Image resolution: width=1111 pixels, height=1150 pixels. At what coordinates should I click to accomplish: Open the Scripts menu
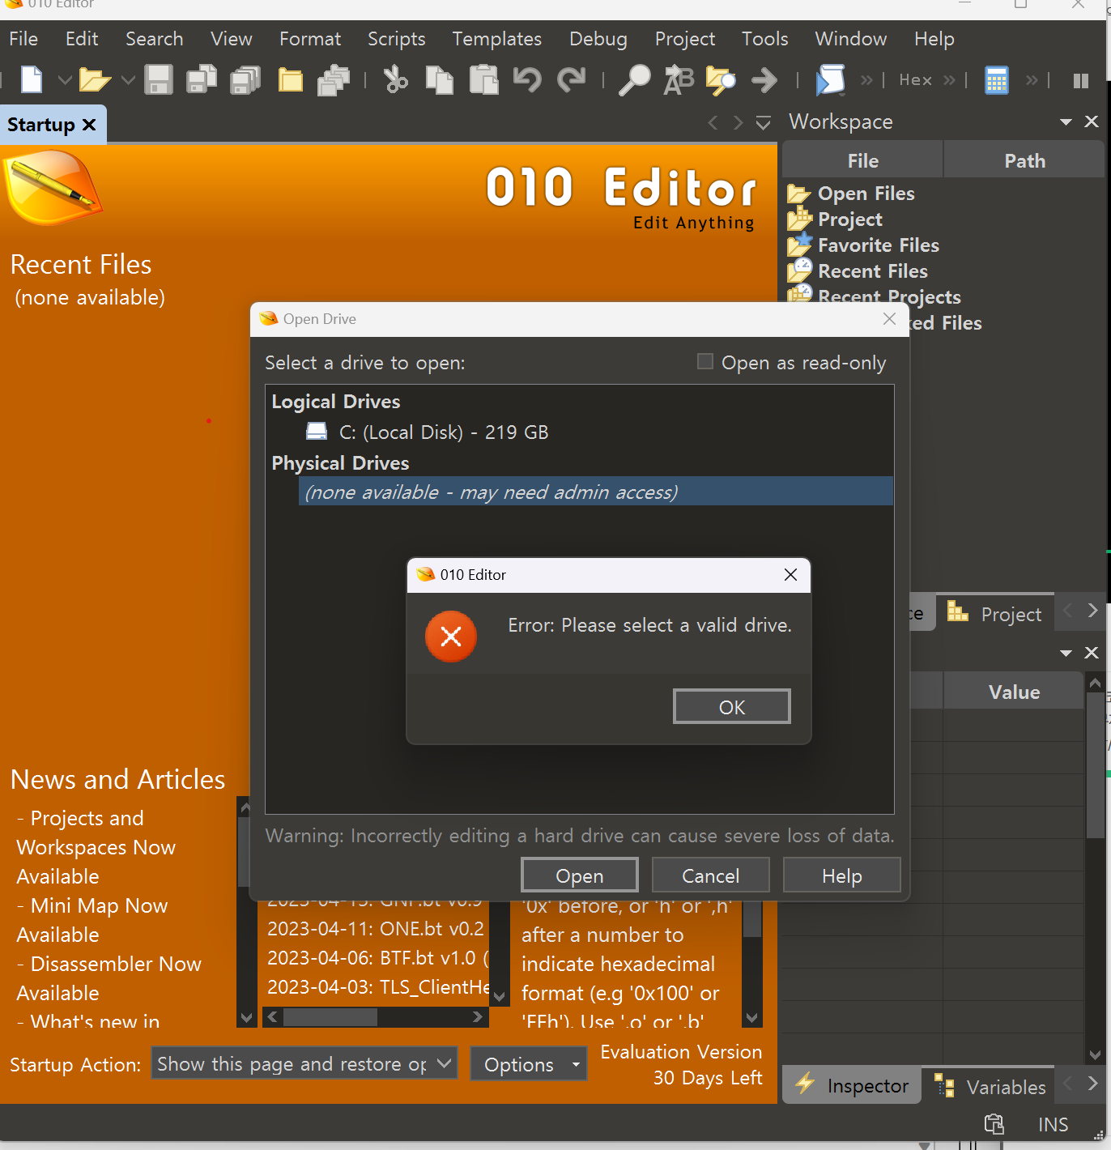(x=396, y=39)
